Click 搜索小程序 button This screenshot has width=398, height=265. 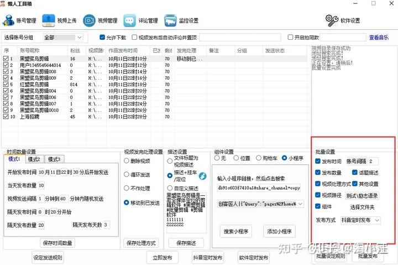point(236,231)
